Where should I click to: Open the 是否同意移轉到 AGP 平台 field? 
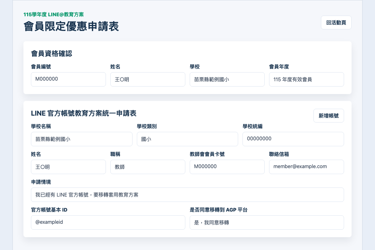click(x=267, y=222)
